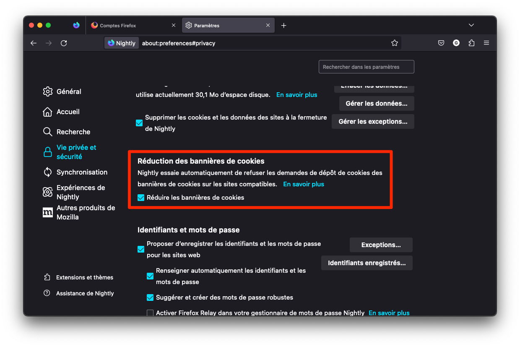The height and width of the screenshot is (347, 520).
Task: Toggle Supprimer les cookies à la fermeture checkbox
Action: [x=139, y=123]
